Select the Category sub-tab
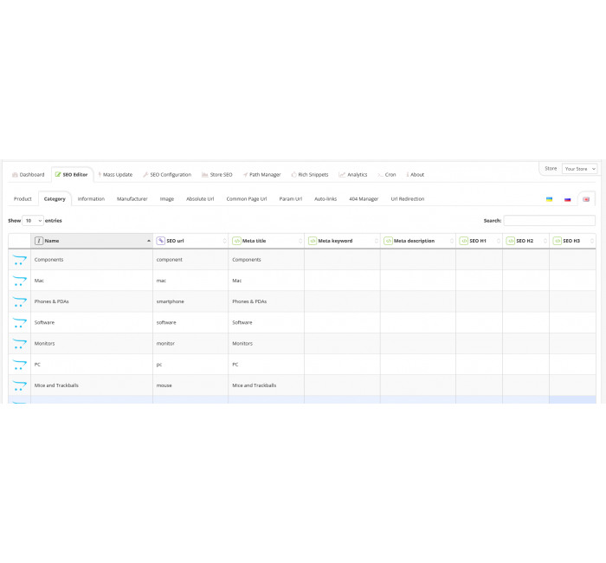Screen dimensions: 606x563 (55, 198)
